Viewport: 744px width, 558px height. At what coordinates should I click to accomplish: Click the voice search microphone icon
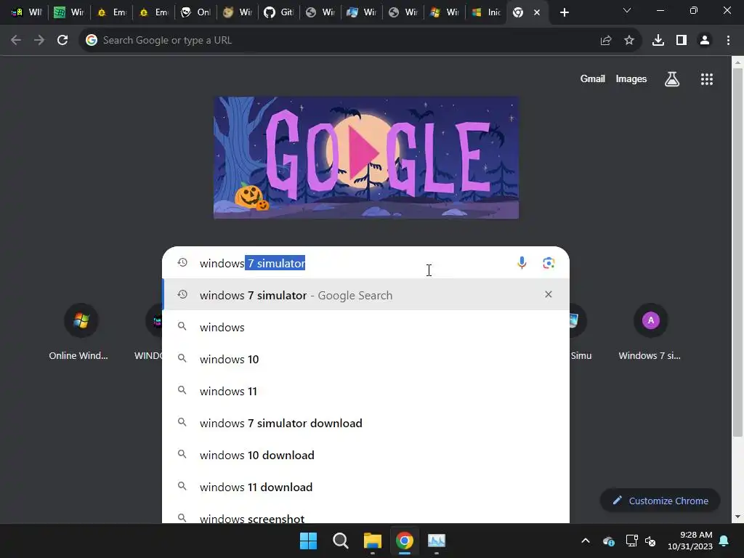(x=522, y=263)
